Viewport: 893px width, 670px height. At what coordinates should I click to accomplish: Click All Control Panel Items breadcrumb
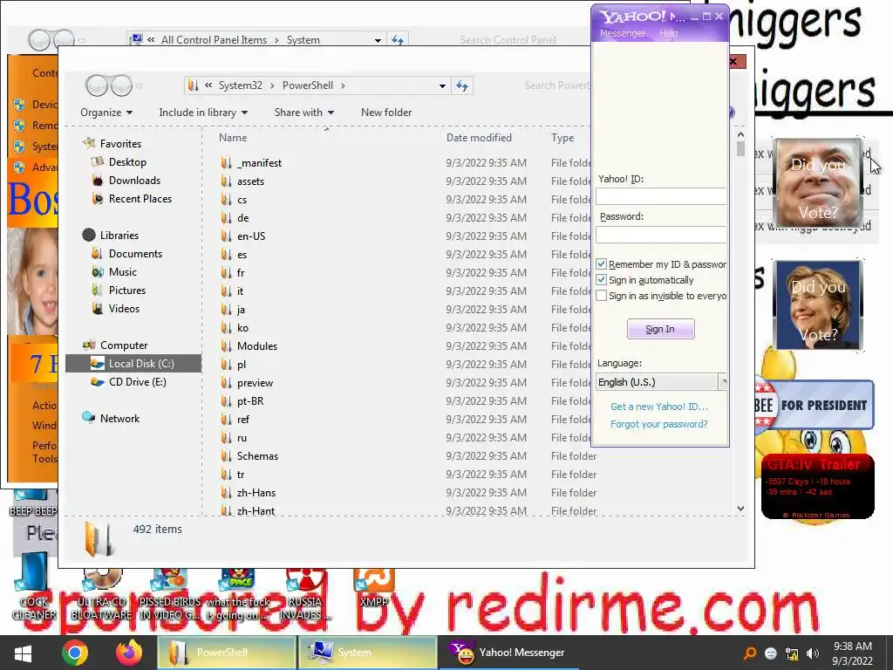214,40
